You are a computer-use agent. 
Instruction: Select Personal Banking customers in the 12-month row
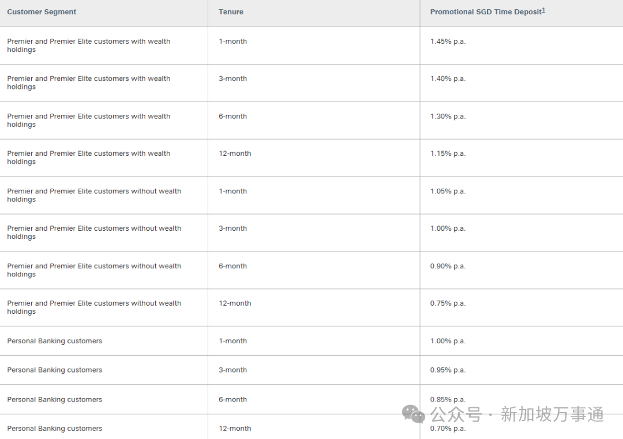click(x=54, y=428)
